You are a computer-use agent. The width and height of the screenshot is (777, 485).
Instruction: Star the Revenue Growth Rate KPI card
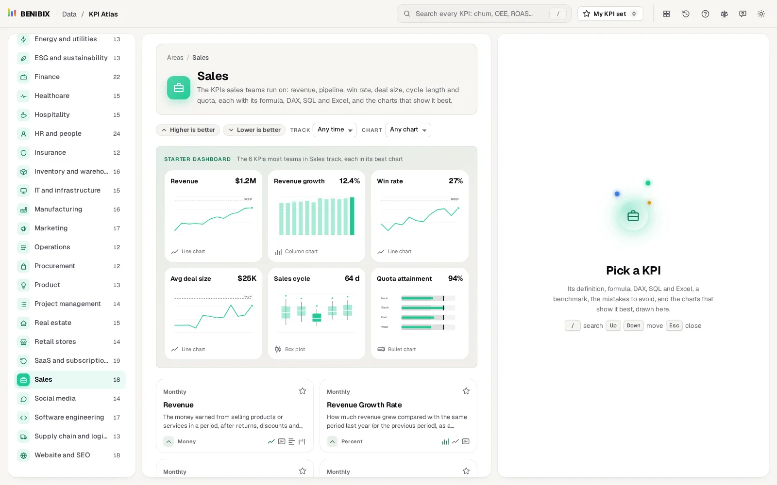(x=466, y=391)
